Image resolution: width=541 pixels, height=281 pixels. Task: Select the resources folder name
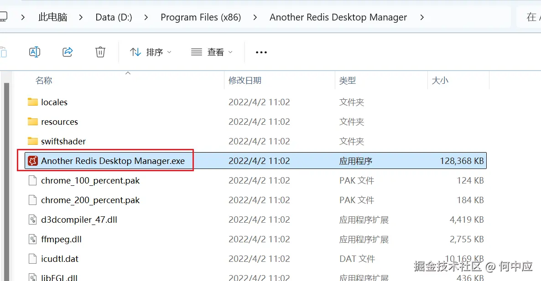[x=59, y=122]
